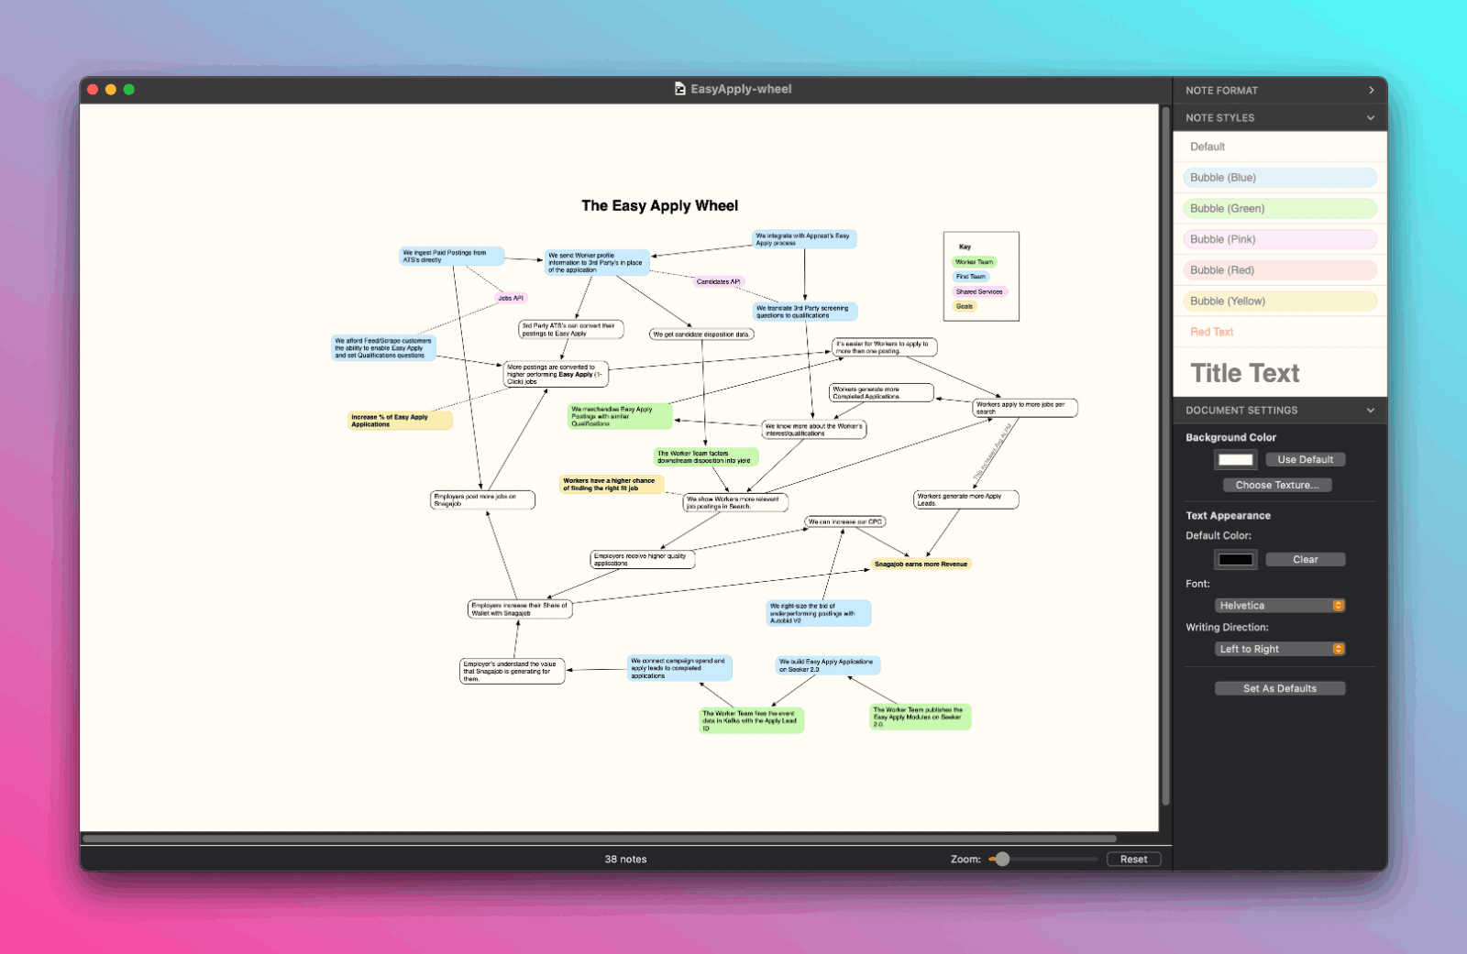Open the white background color swatch

tap(1235, 460)
